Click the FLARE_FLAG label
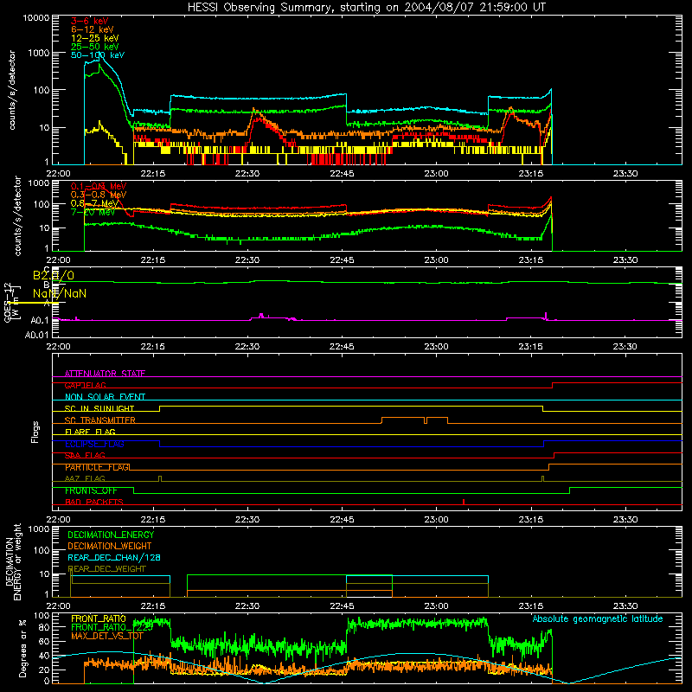 click(90, 432)
